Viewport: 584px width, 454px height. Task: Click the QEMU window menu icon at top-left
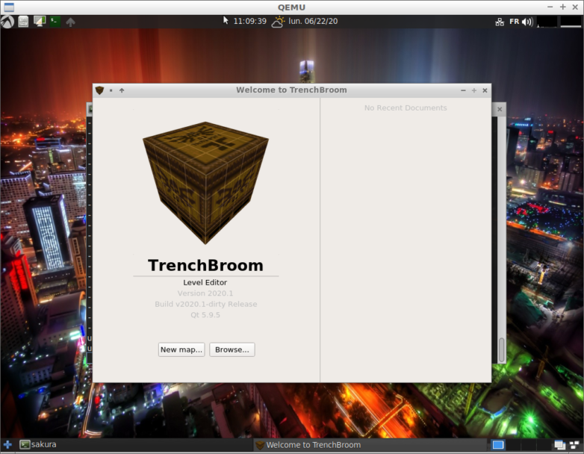pyautogui.click(x=9, y=7)
